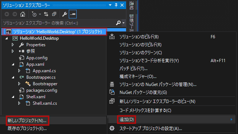This screenshot has height=134, width=238.
Task: Click the C# icon beside Bootstrapper.cs
Action: [x=22, y=77]
